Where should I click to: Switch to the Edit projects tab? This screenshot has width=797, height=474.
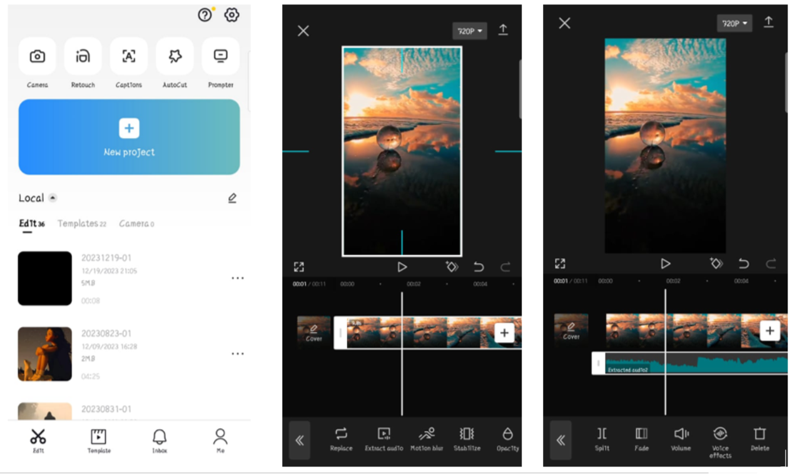pos(32,224)
